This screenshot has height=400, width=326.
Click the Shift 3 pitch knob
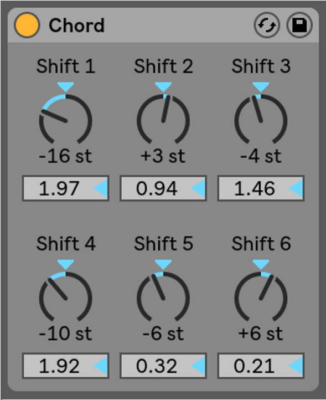point(261,119)
